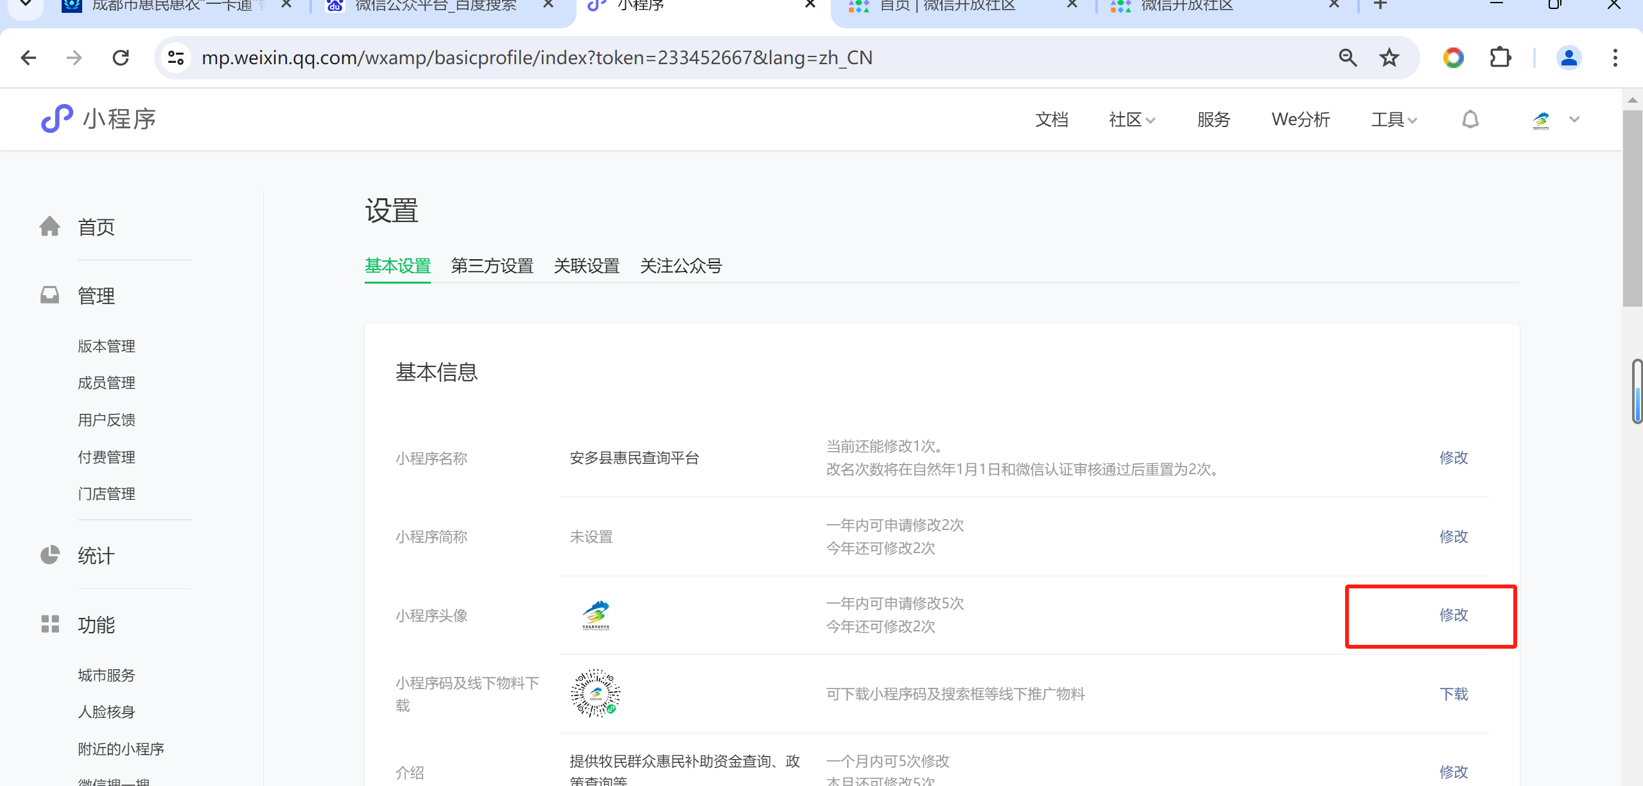The image size is (1643, 786).
Task: Bookmark page with star icon
Action: click(x=1389, y=58)
